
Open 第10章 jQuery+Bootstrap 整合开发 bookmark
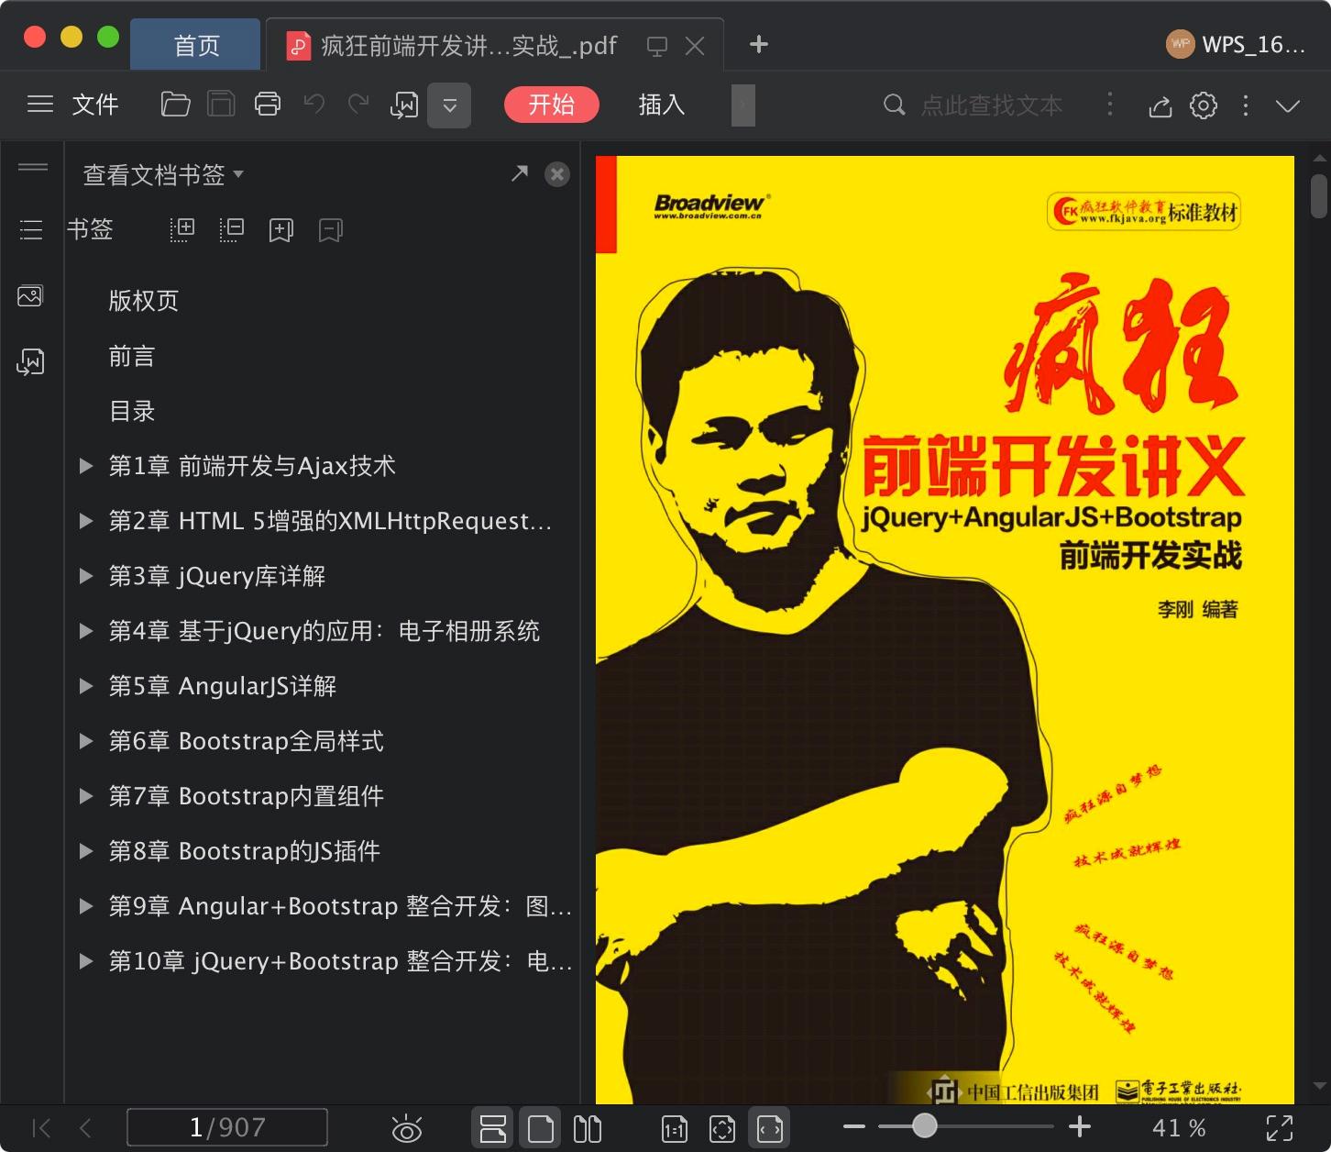pyautogui.click(x=340, y=961)
